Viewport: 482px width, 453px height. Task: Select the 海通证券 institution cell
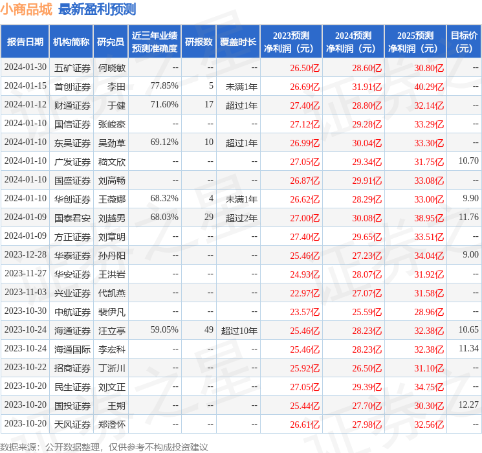(x=72, y=331)
